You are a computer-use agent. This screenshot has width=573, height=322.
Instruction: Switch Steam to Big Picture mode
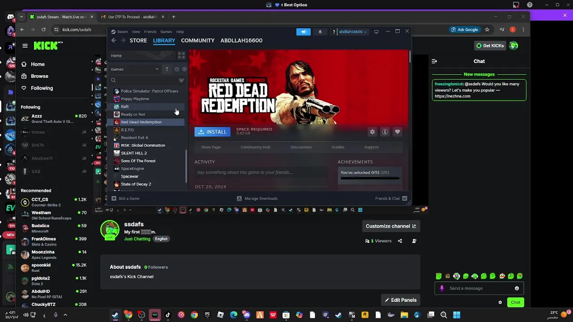tap(376, 32)
